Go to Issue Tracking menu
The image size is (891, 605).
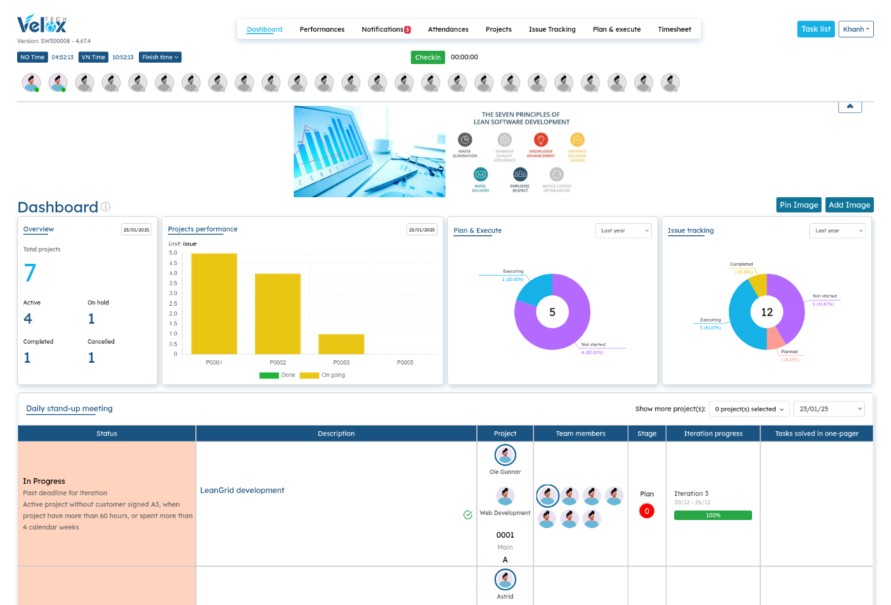click(x=552, y=29)
